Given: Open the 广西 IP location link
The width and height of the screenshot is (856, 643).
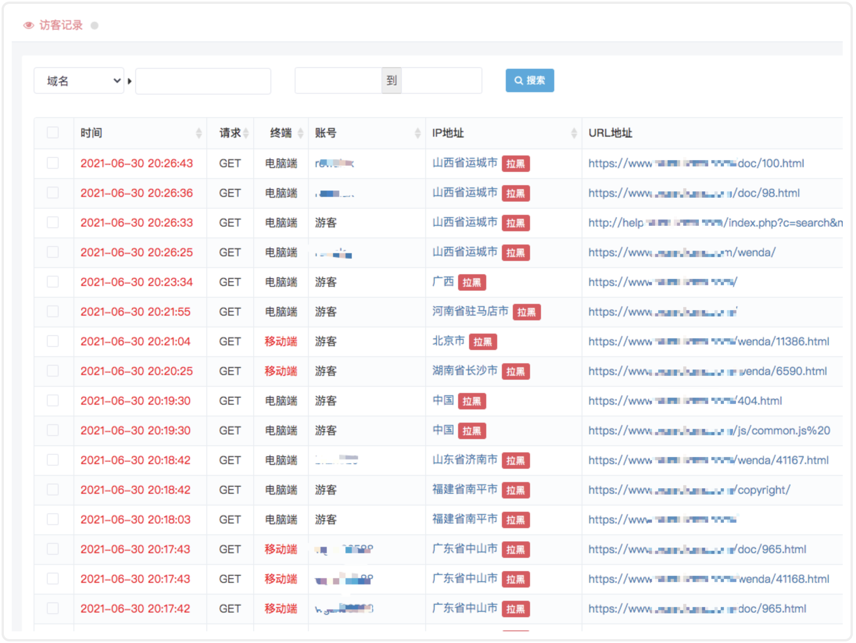Looking at the screenshot, I should pyautogui.click(x=443, y=282).
